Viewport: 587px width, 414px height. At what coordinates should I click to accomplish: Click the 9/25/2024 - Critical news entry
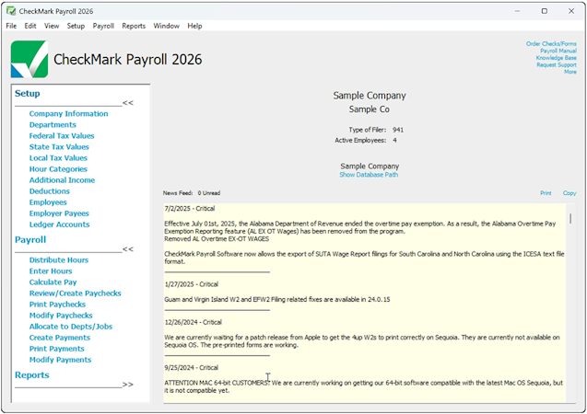[x=192, y=368]
